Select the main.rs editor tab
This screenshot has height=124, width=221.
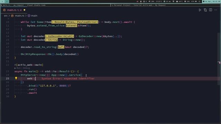(x=14, y=10)
